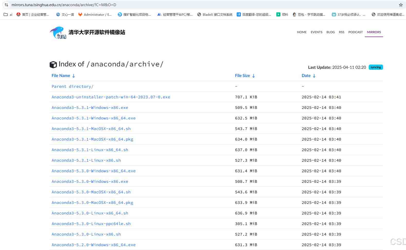Select the 508.7 MiB file size cell
406x250 pixels.
pos(246,182)
